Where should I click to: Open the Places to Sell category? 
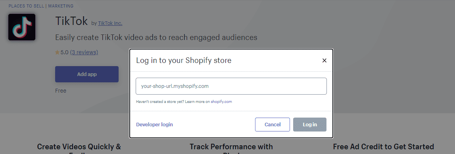[x=26, y=6]
